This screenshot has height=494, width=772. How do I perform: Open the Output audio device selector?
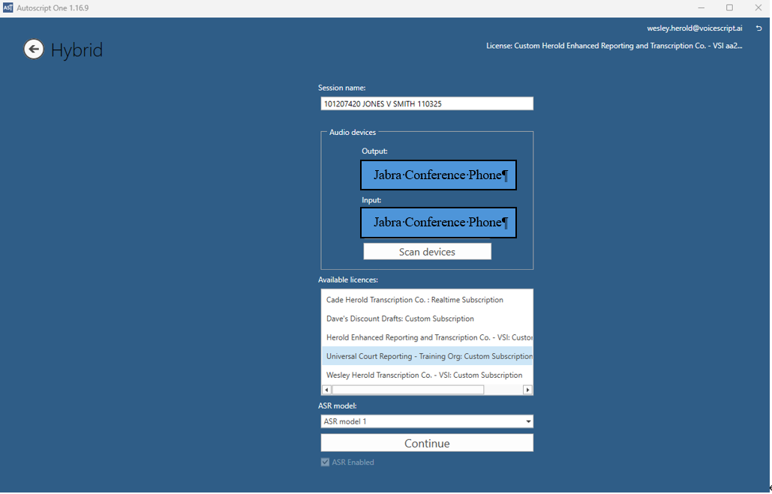(438, 175)
